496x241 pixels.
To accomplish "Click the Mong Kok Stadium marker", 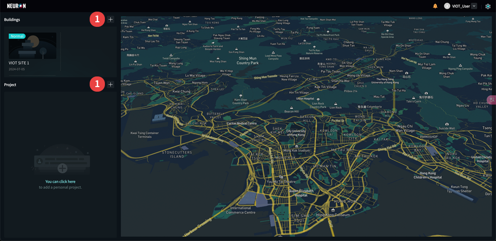I will point(296,146).
